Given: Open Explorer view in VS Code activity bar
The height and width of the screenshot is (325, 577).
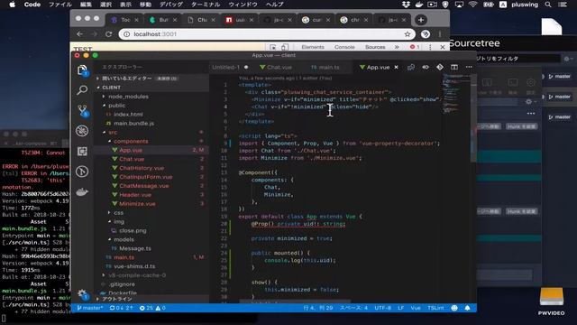Looking at the screenshot, I should pyautogui.click(x=82, y=70).
